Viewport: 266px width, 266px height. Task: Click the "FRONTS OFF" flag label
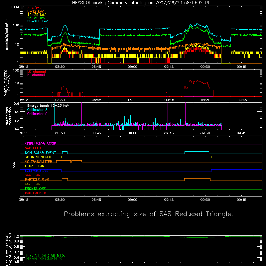click(35, 188)
